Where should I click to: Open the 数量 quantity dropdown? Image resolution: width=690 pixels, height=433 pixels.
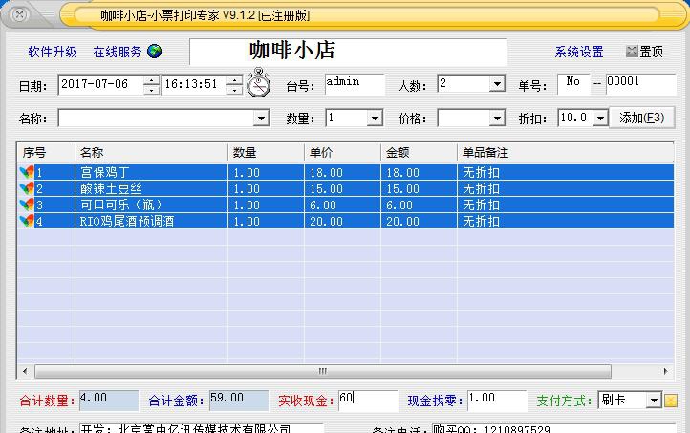pyautogui.click(x=375, y=119)
